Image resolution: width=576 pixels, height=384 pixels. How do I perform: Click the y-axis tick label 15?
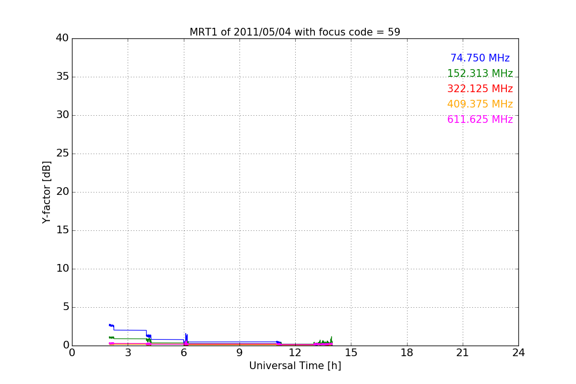pos(62,230)
